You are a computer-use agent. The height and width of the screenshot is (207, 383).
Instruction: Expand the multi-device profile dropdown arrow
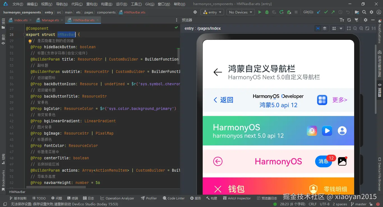[x=341, y=28]
